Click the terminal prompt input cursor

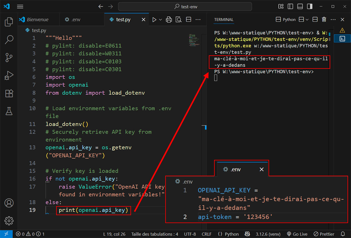pyautogui.click(x=216, y=78)
